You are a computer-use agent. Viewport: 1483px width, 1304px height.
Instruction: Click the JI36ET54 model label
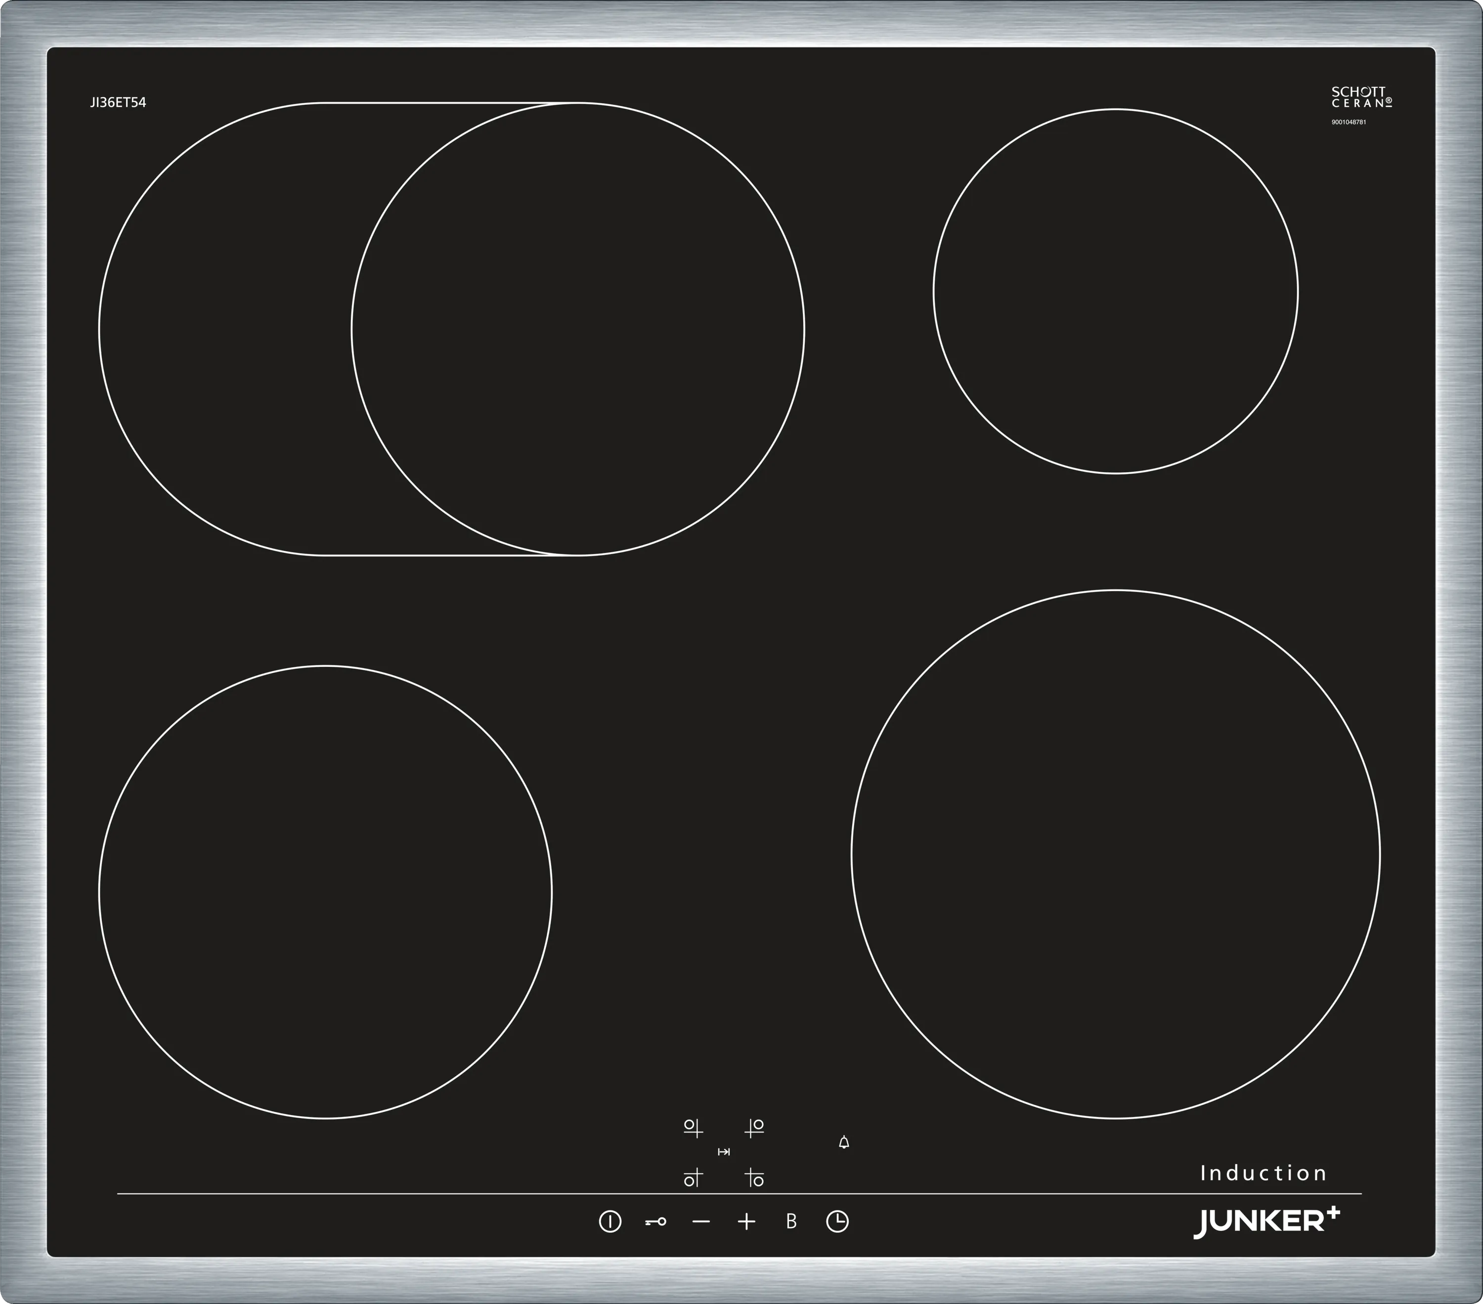[118, 102]
